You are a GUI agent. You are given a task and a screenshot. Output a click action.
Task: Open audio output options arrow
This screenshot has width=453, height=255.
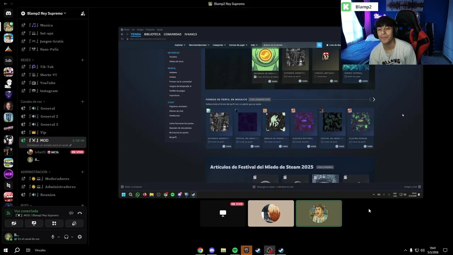pos(72,237)
